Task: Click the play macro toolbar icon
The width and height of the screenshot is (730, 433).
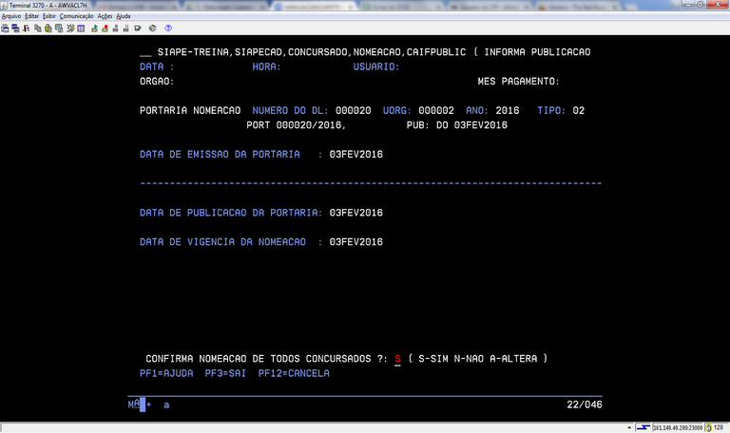Action: pyautogui.click(x=94, y=28)
